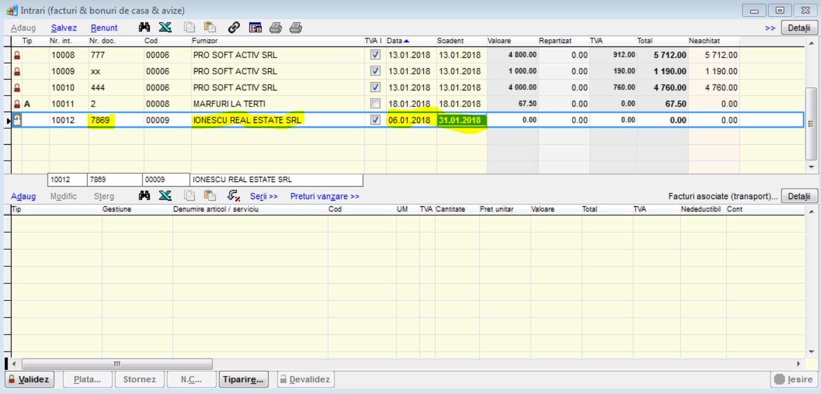Click the Denumire articol / serviciu column header
The width and height of the screenshot is (821, 394).
click(250, 209)
